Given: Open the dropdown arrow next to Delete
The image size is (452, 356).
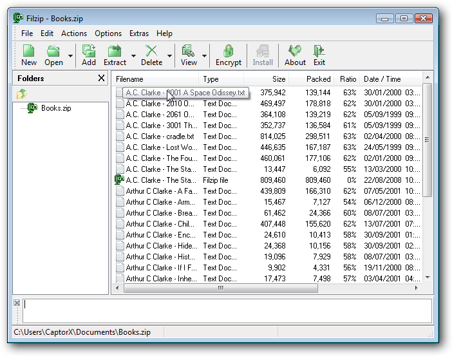Looking at the screenshot, I should click(169, 55).
